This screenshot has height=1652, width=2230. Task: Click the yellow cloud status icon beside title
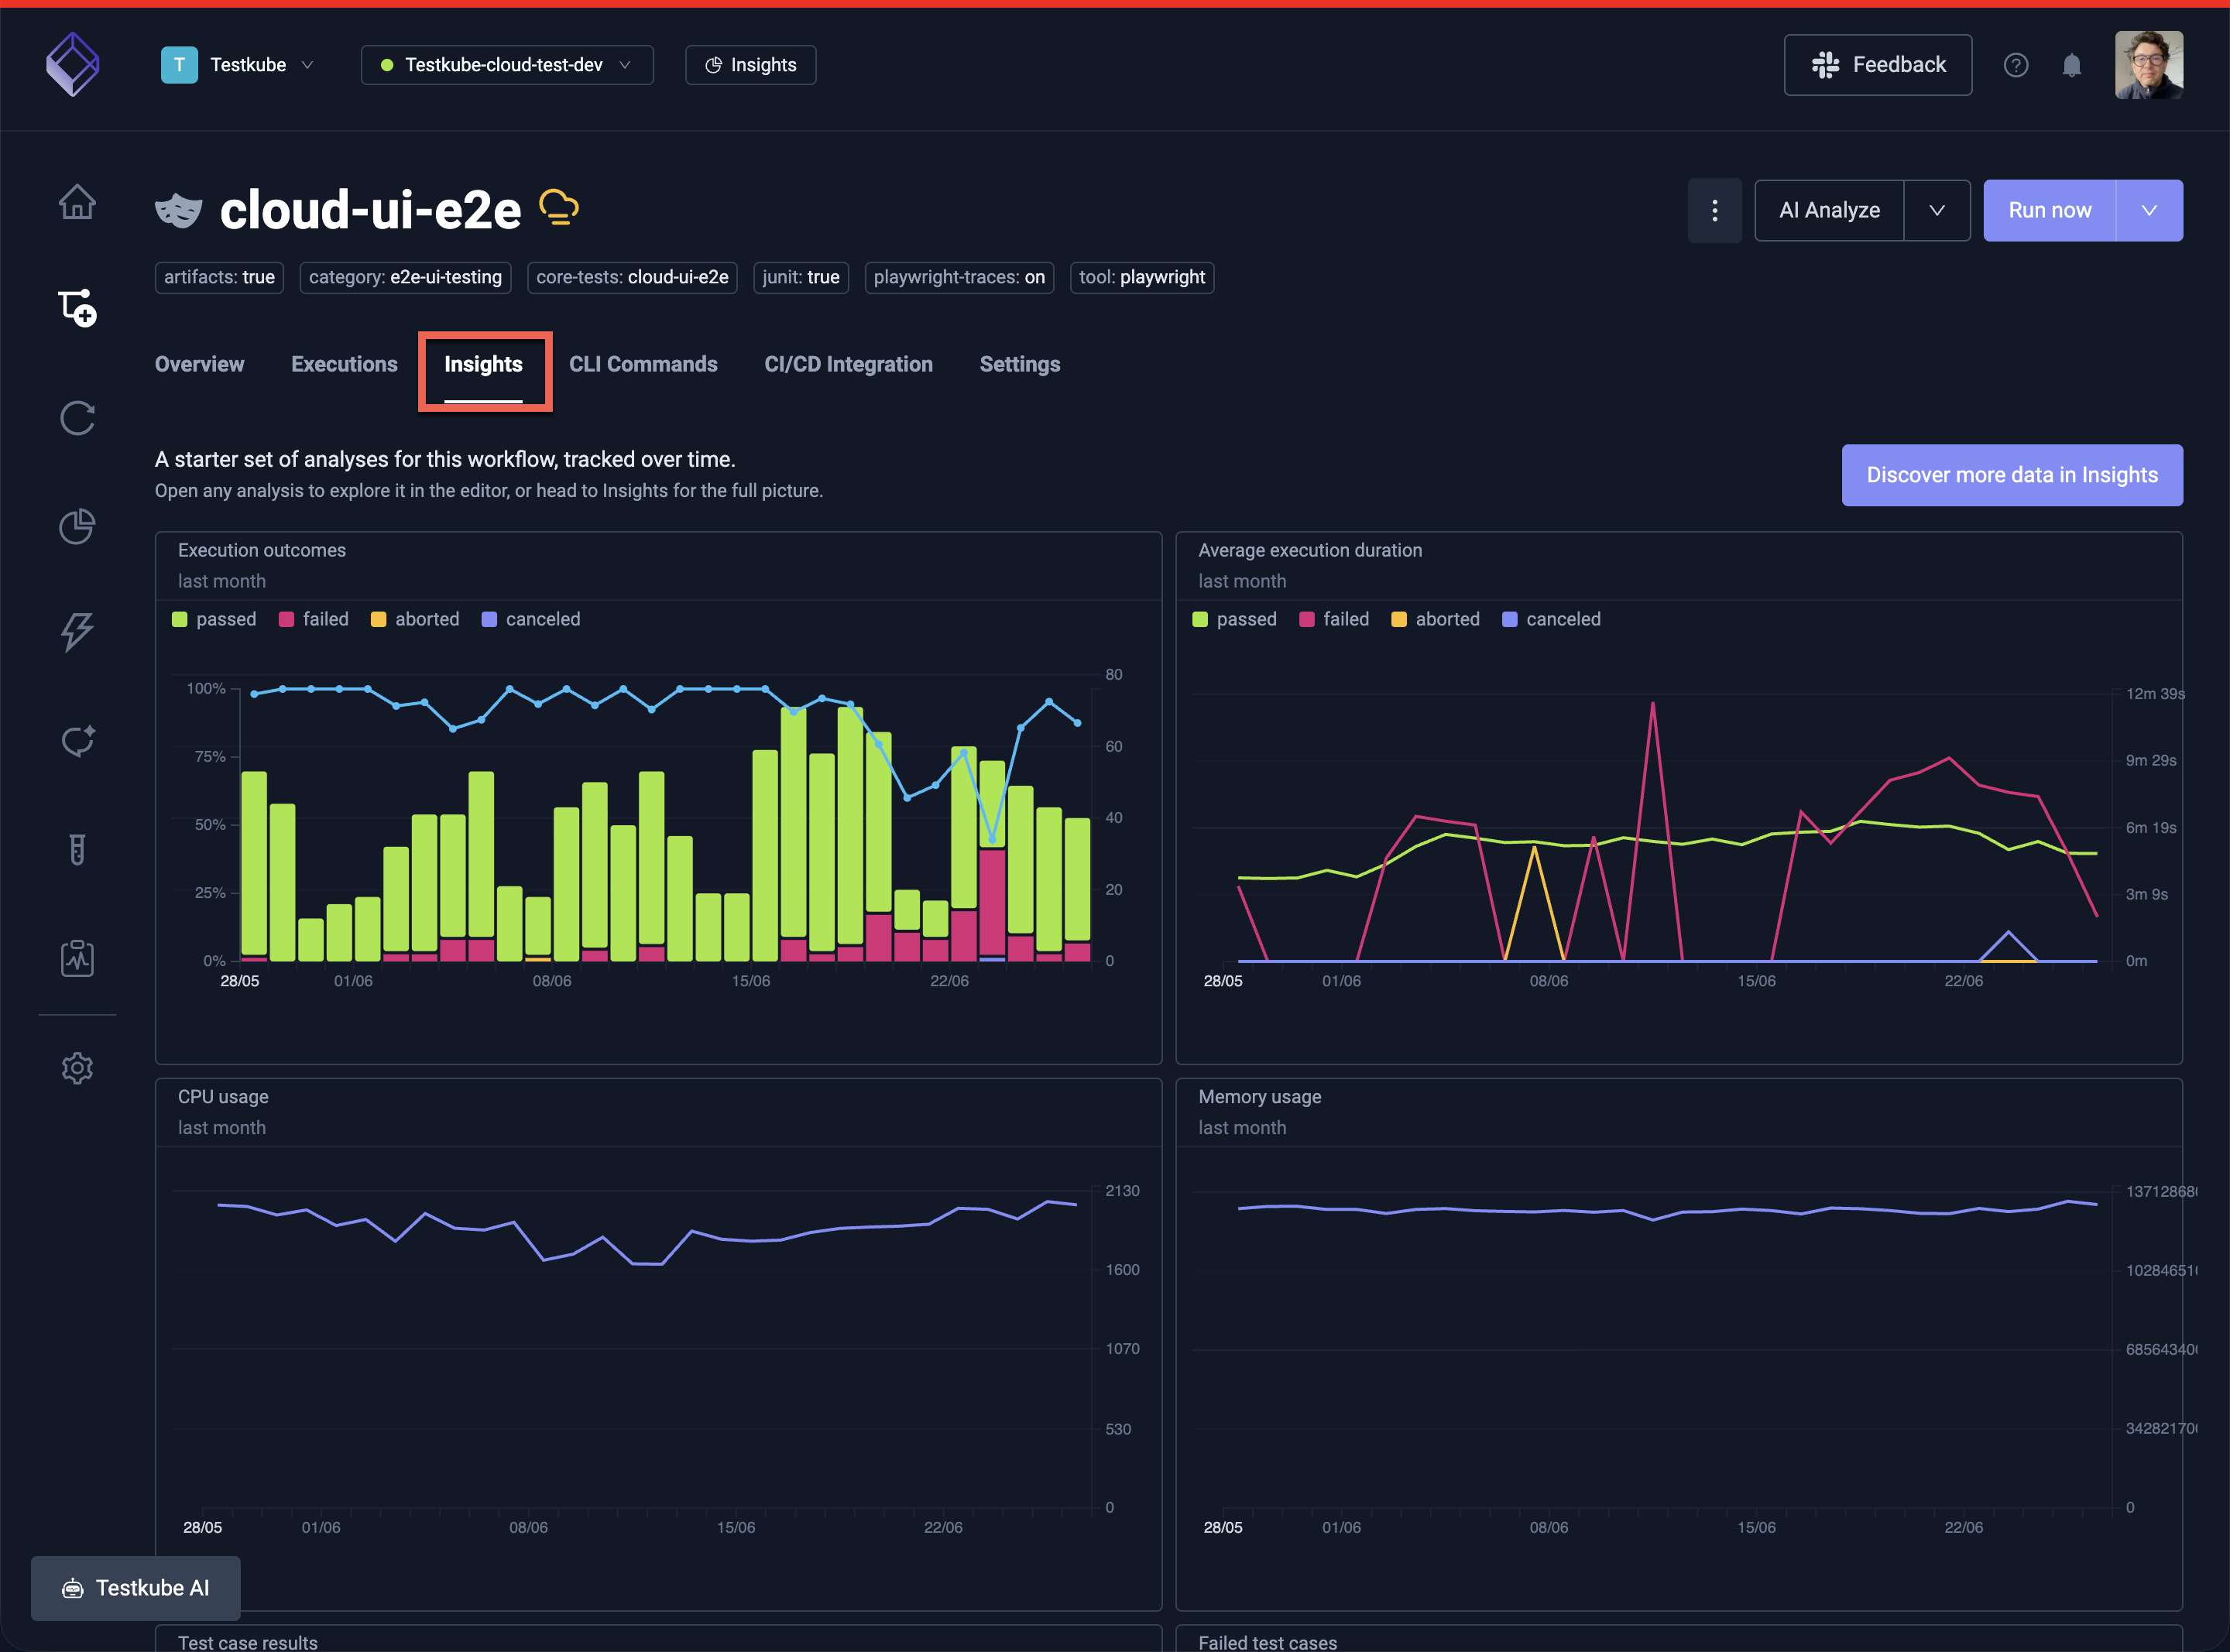tap(559, 208)
